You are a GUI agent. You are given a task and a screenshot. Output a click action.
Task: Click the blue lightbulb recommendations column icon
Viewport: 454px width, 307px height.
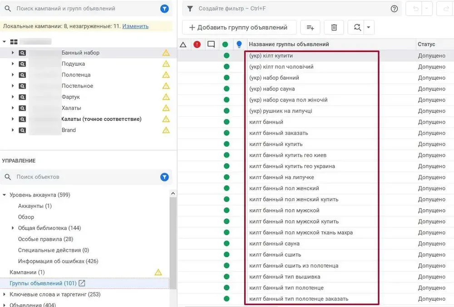[x=239, y=44]
